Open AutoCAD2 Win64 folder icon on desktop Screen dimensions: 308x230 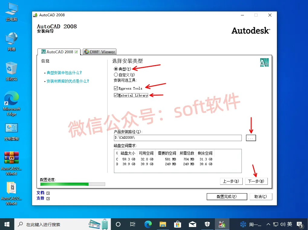tap(11, 194)
